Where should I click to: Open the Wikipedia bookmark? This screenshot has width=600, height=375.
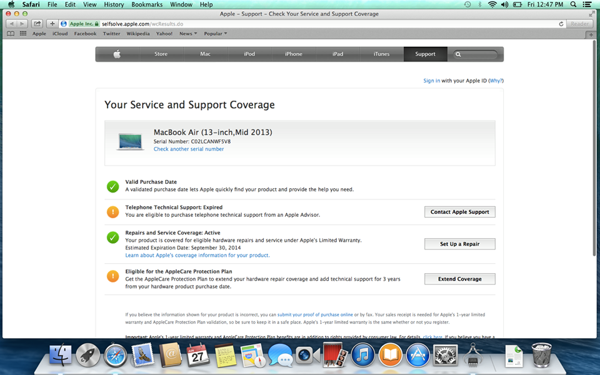[x=138, y=34]
